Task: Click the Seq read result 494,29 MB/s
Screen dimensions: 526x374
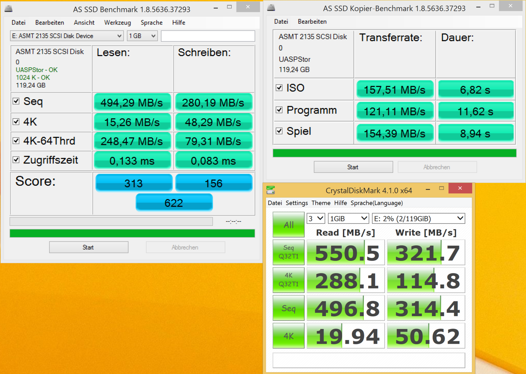Action: point(132,103)
